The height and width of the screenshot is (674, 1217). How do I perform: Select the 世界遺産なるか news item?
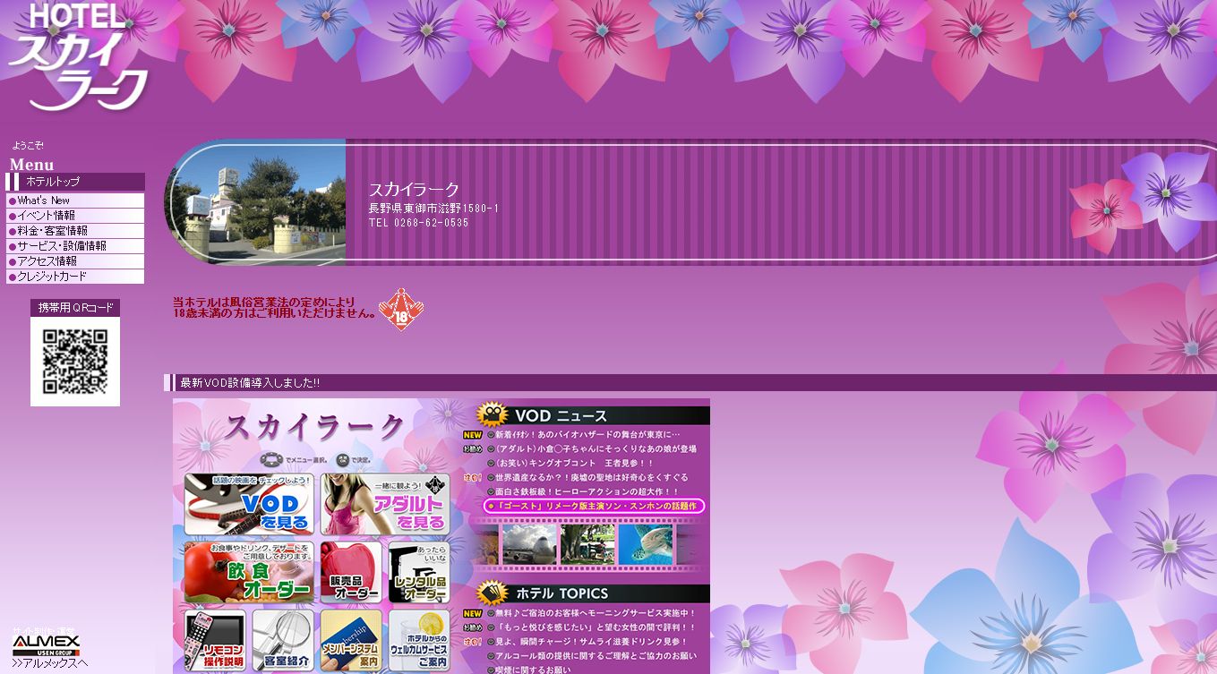tap(592, 478)
